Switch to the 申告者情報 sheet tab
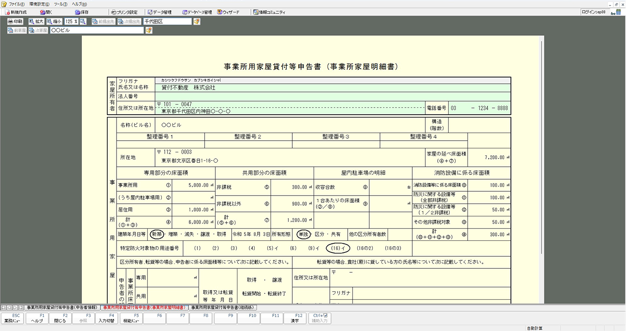626x331 pixels. (x=62, y=307)
